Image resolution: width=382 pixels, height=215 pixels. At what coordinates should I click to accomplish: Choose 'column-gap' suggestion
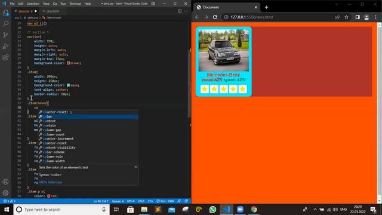point(88,130)
